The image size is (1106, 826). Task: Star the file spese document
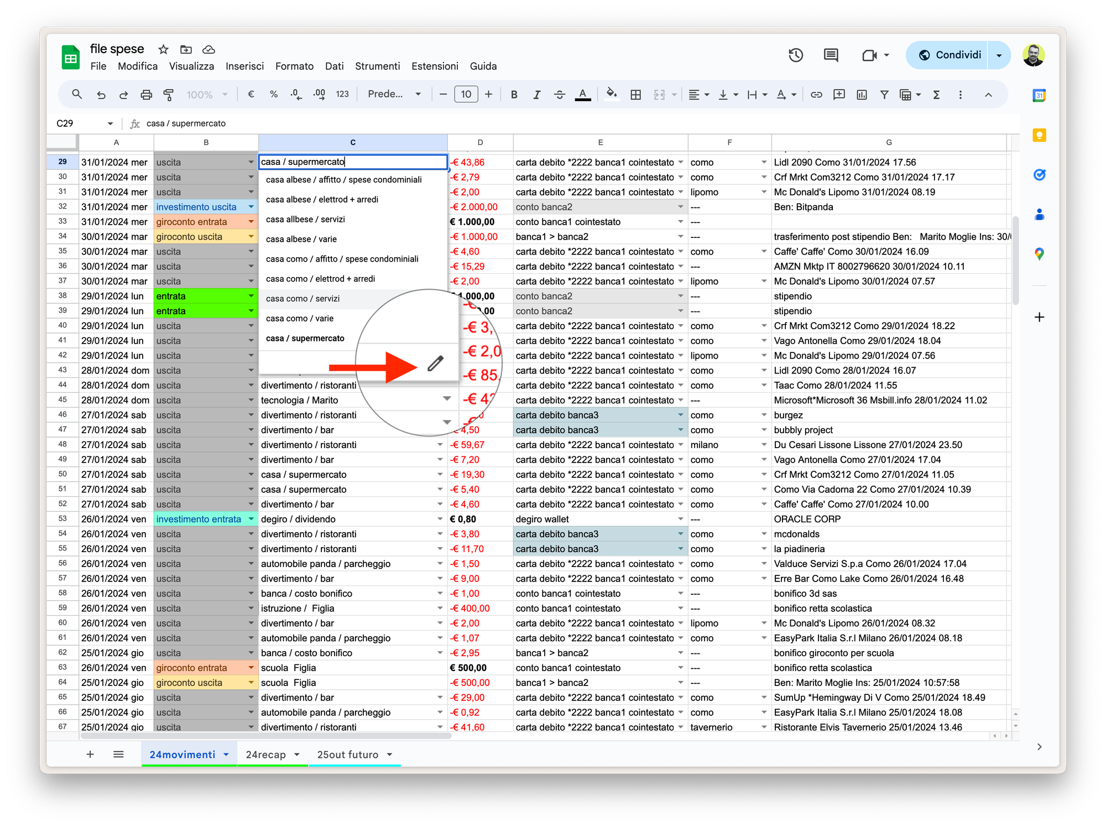click(163, 49)
